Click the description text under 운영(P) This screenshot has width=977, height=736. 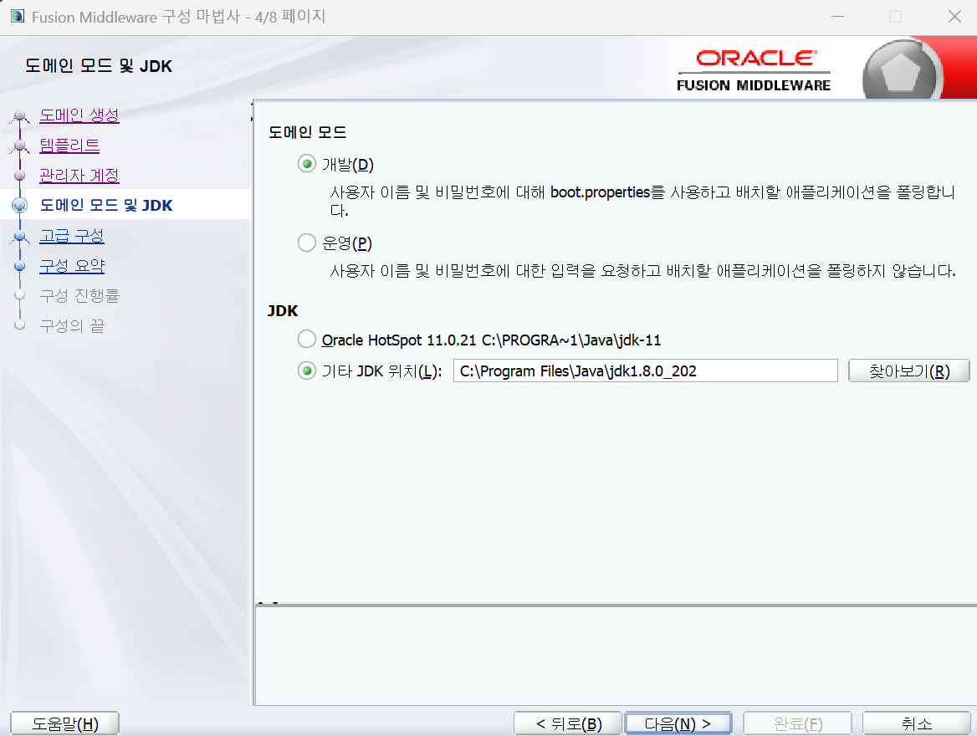coord(642,270)
